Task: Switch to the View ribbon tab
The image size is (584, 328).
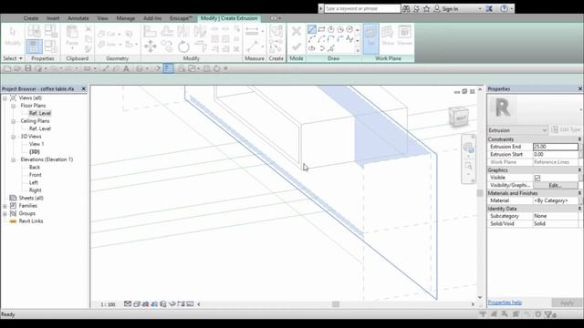Action: 102,18
